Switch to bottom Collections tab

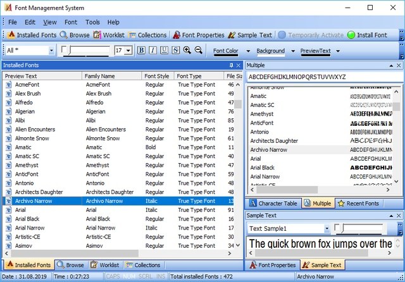[143, 265]
